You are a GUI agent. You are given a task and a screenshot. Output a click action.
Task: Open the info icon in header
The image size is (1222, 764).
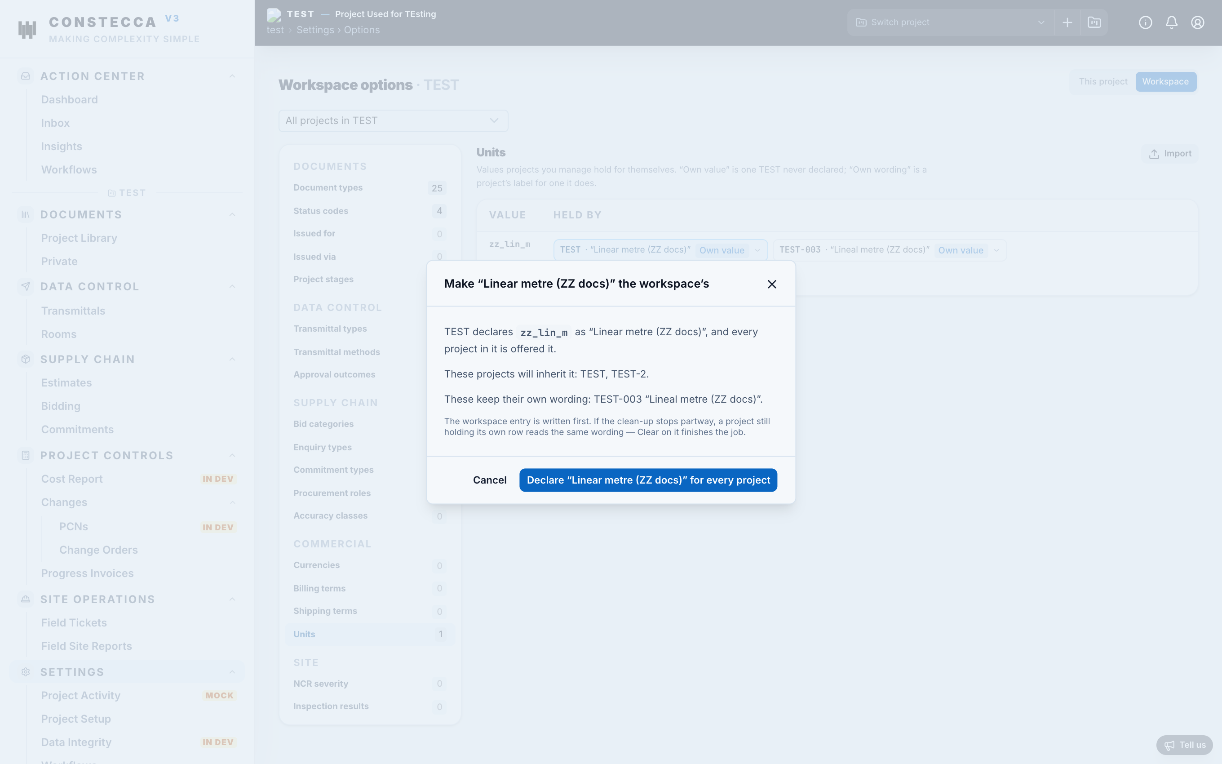point(1145,22)
